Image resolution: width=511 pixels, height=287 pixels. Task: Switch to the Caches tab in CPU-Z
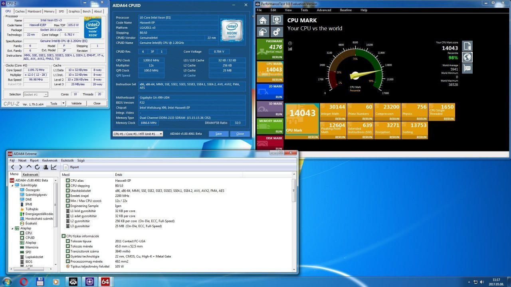tap(20, 12)
